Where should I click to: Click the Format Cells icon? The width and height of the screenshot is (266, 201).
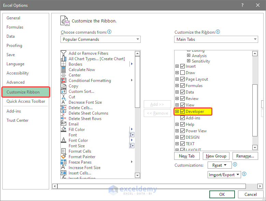[64, 151]
